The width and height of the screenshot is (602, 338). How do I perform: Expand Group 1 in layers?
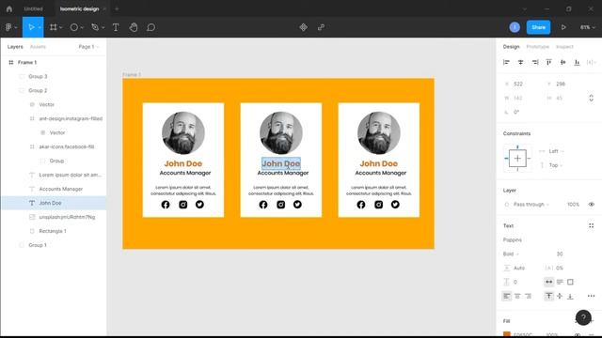pyautogui.click(x=22, y=245)
